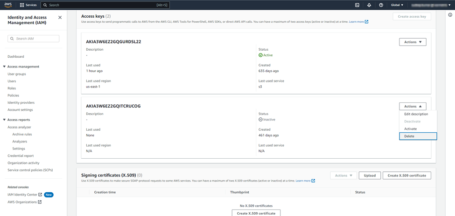The width and height of the screenshot is (455, 216).
Task: Open Policies in sidebar
Action: pos(13,95)
